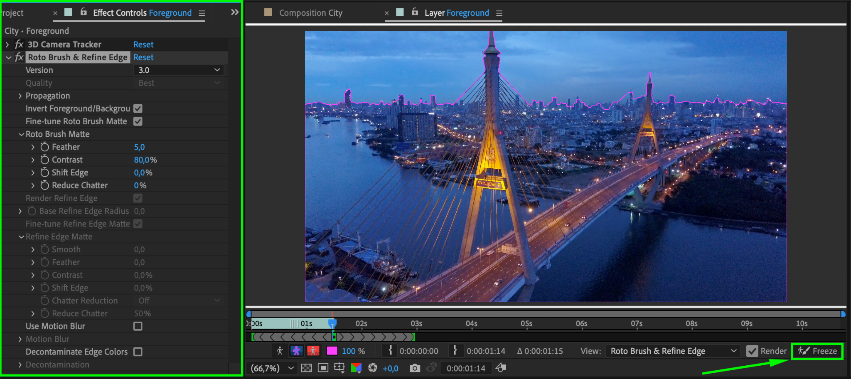Reset the Roto Brush & Refine Edge effect
Viewport: 851px width, 379px height.
click(x=143, y=57)
